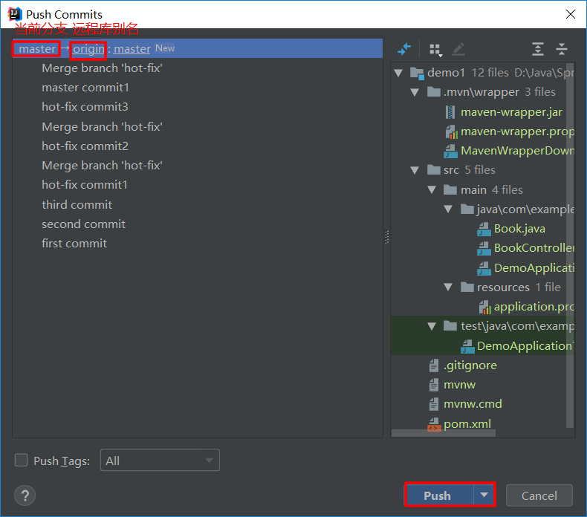Open the Push Tags All dropdown
Image resolution: width=587 pixels, height=517 pixels.
coord(160,460)
